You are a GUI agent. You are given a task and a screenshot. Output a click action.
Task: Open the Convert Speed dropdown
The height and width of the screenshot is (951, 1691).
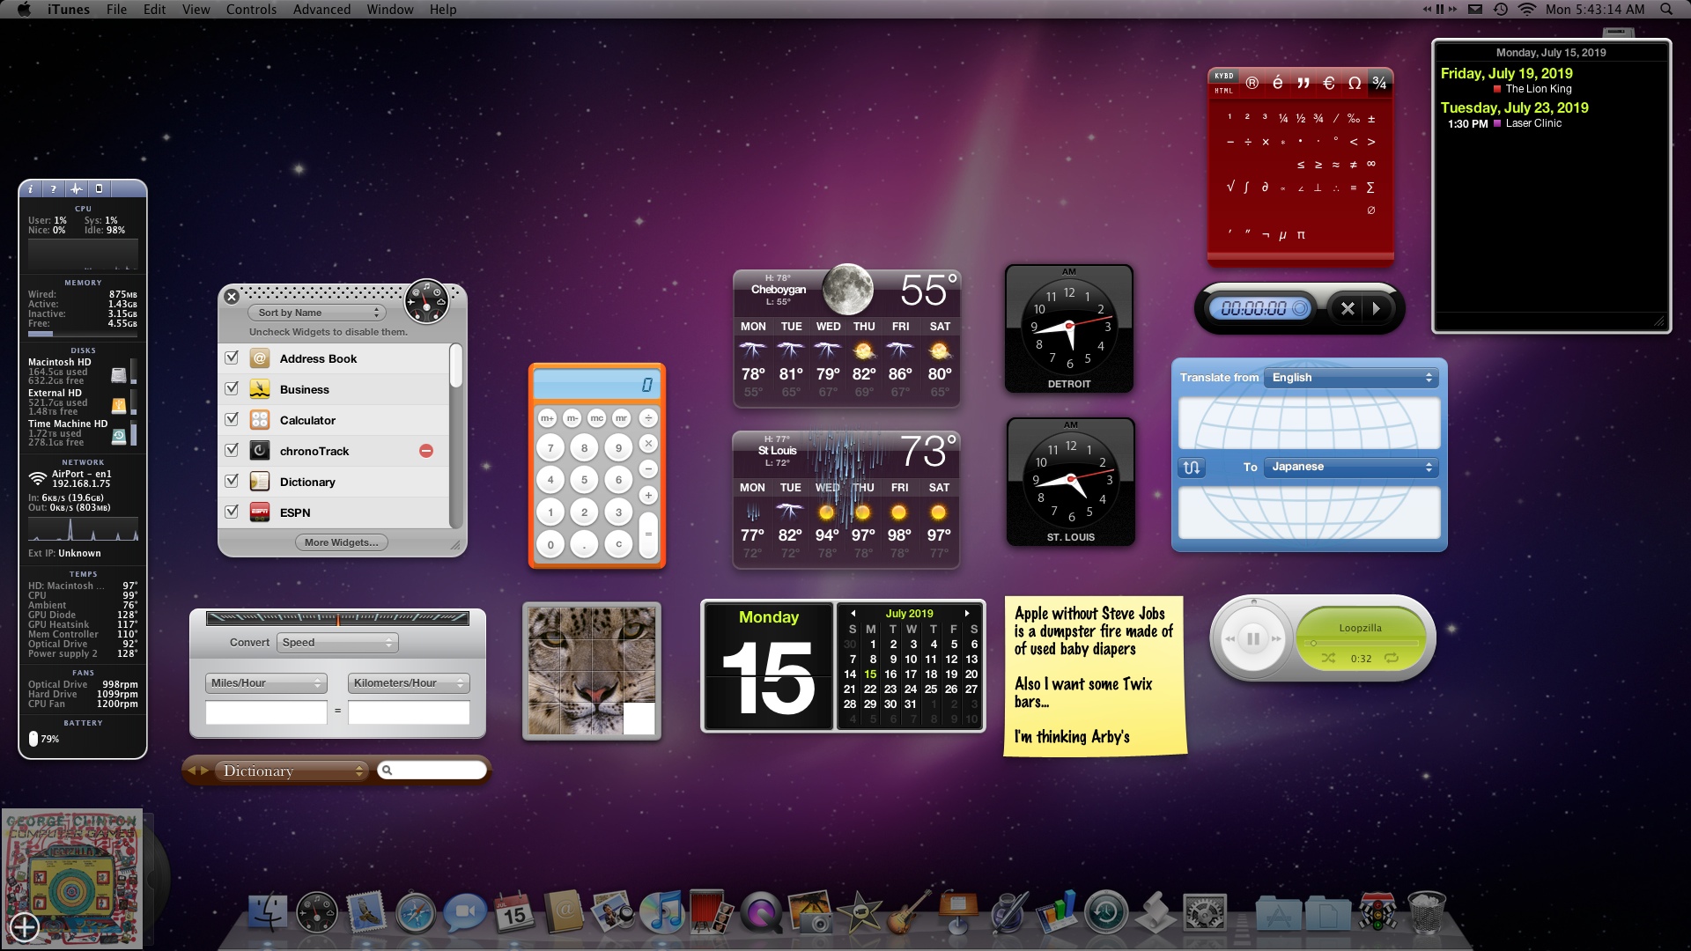pos(337,643)
